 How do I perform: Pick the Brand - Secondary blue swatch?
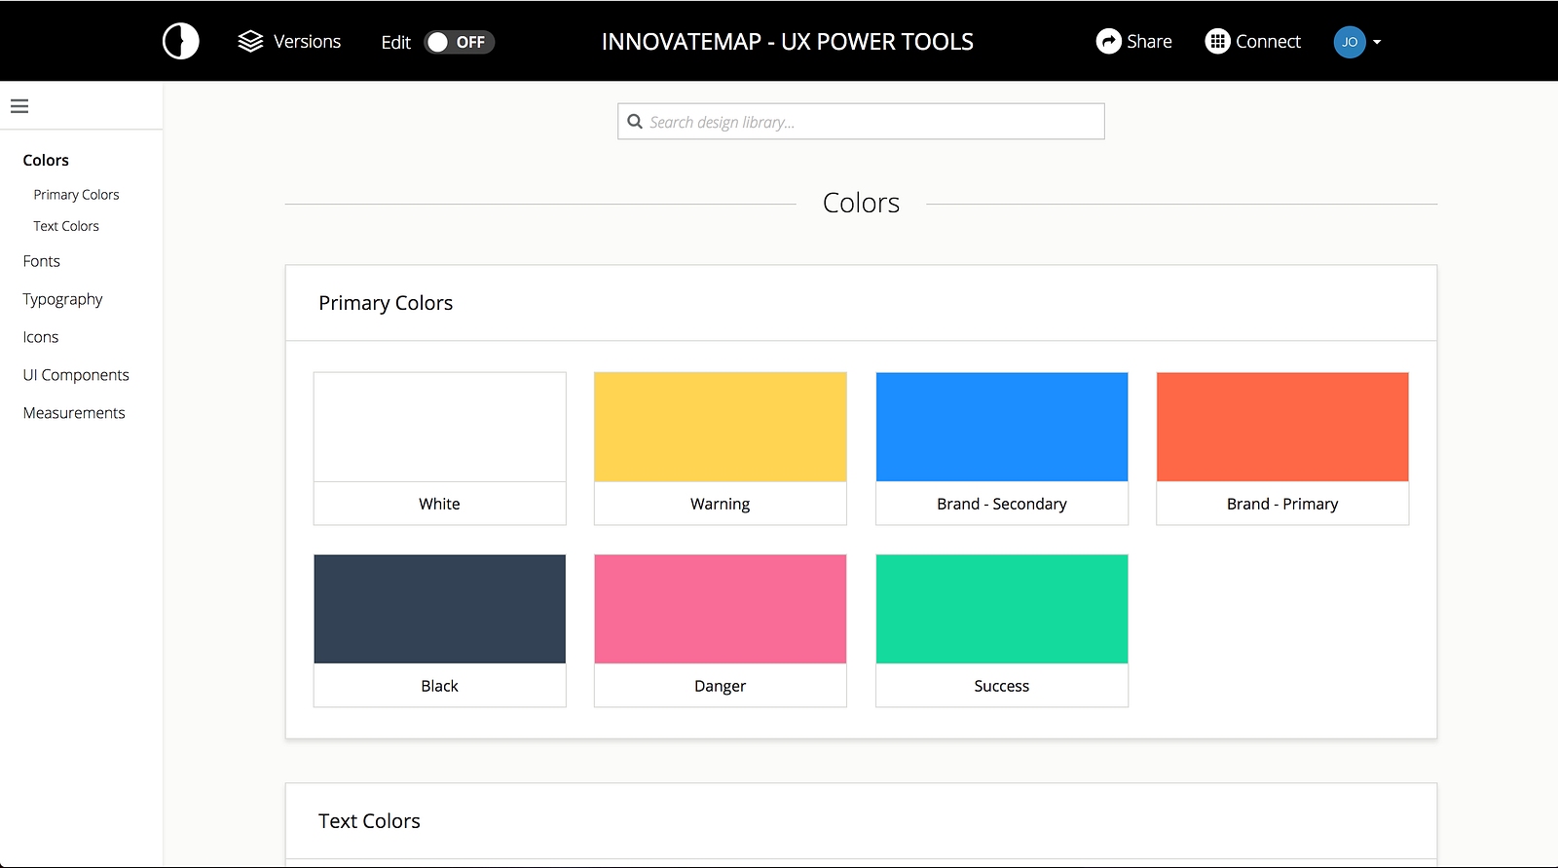coord(1001,428)
